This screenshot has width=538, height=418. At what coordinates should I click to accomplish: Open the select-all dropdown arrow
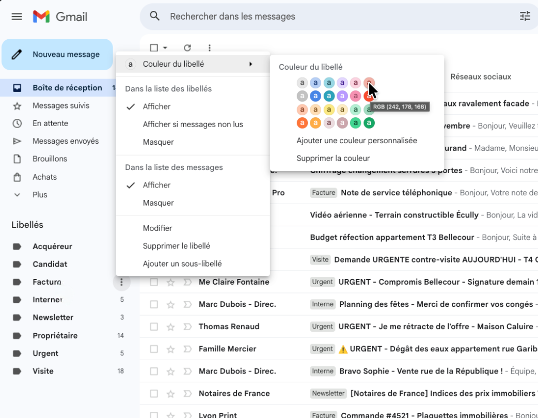click(165, 48)
